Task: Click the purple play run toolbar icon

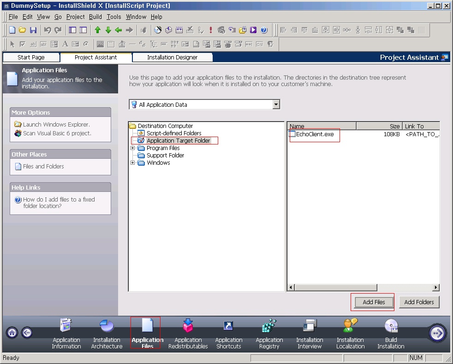Action: pos(253,30)
